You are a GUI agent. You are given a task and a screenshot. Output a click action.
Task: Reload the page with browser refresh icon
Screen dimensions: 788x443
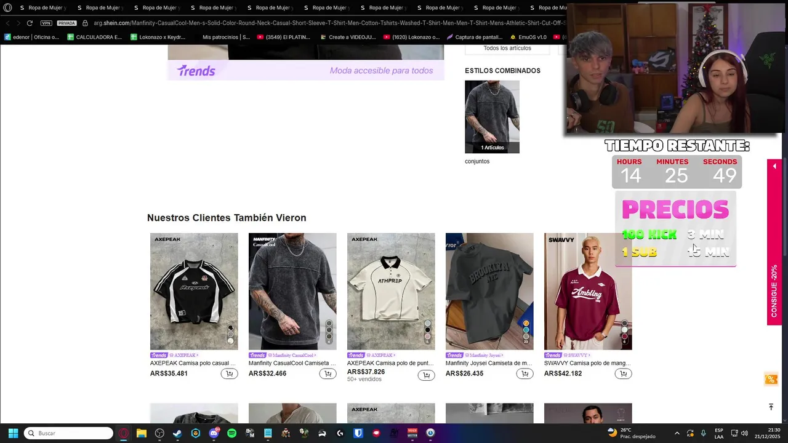(29, 23)
